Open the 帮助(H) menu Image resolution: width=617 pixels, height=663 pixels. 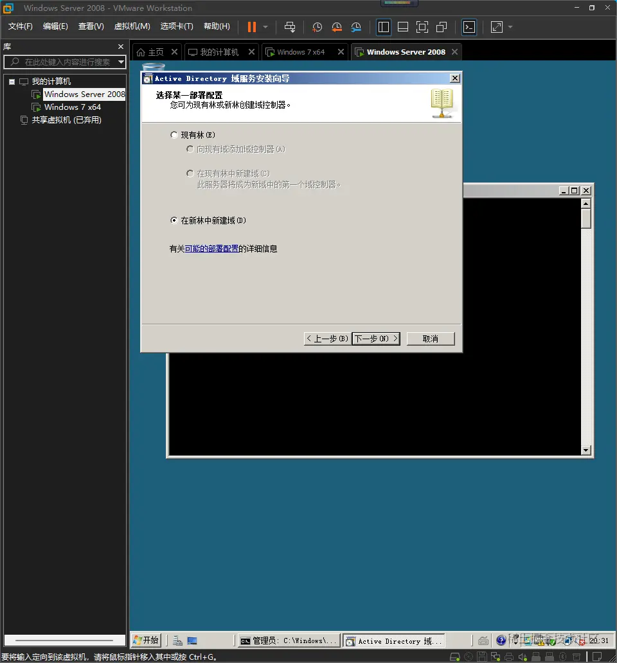(217, 26)
